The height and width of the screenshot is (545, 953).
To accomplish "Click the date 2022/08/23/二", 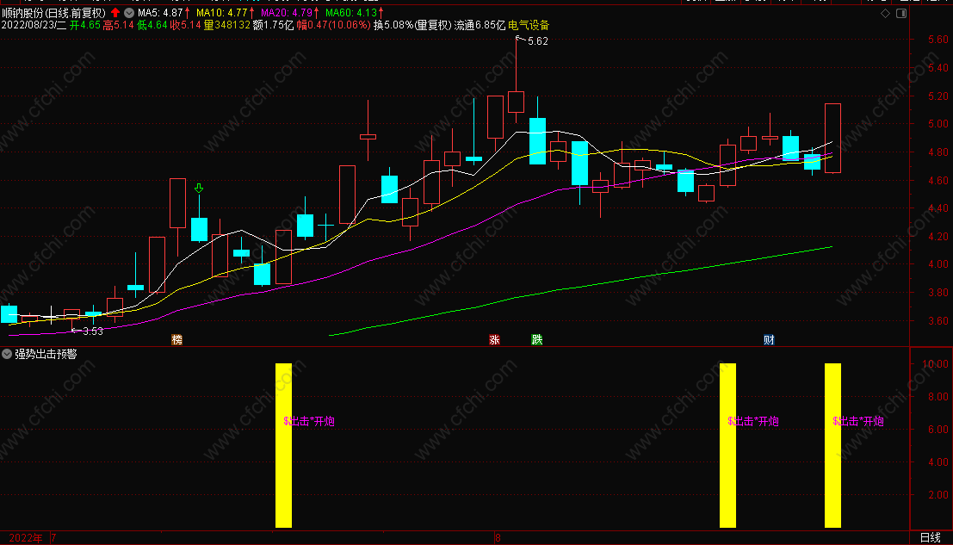I will (34, 25).
